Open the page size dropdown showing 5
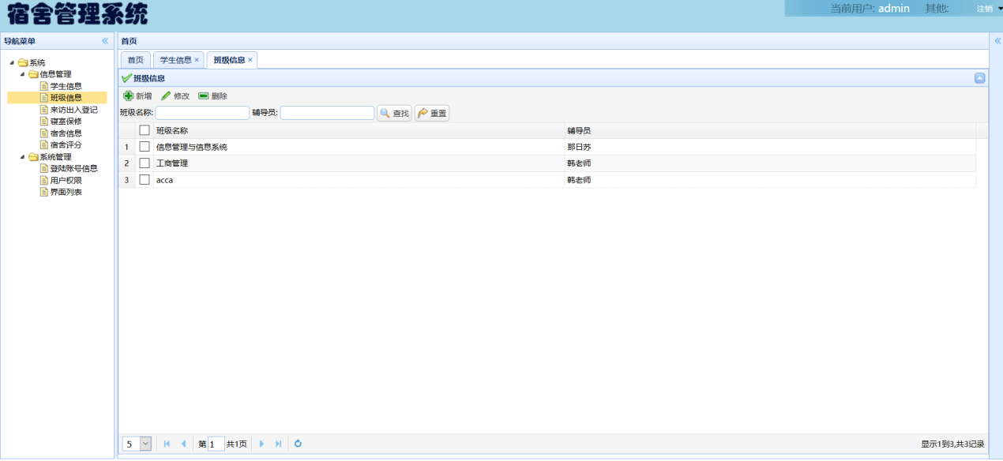 point(145,444)
